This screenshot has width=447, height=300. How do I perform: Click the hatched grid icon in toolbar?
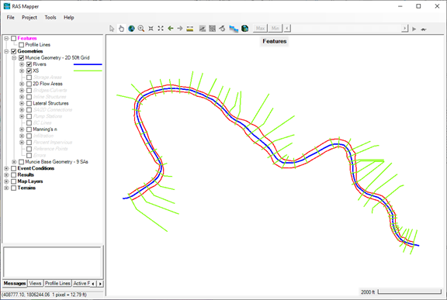212,29
